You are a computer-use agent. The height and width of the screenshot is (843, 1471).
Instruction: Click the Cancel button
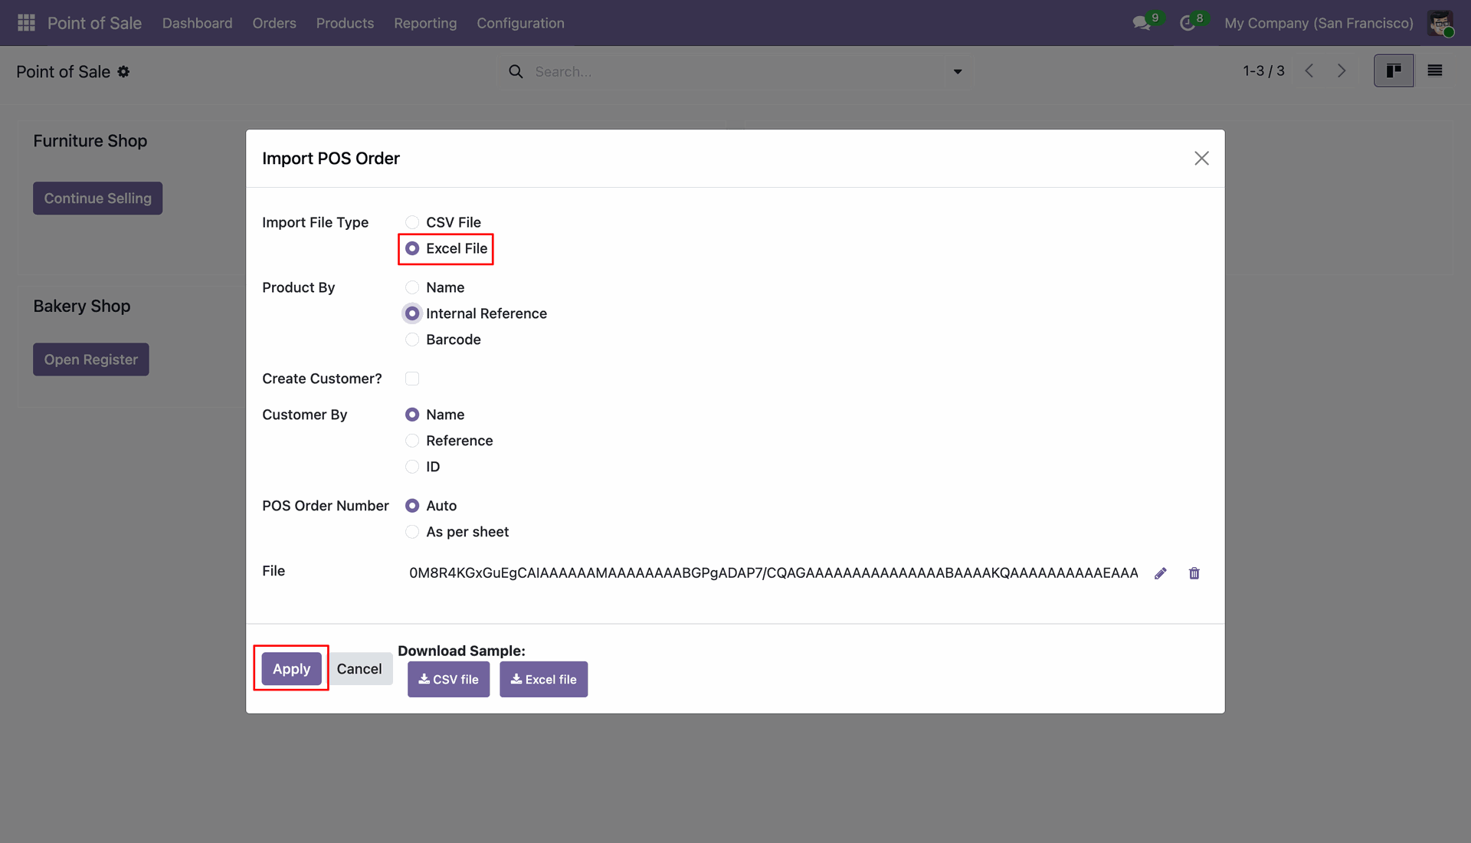point(359,669)
